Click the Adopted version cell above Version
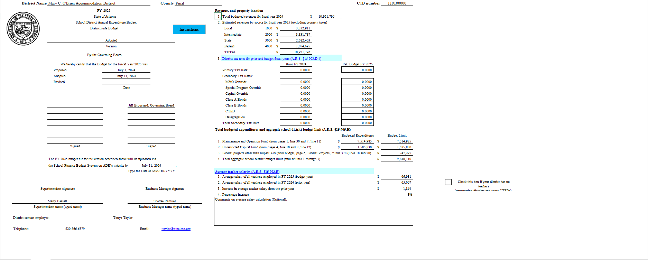This screenshot has width=648, height=260. tap(111, 40)
